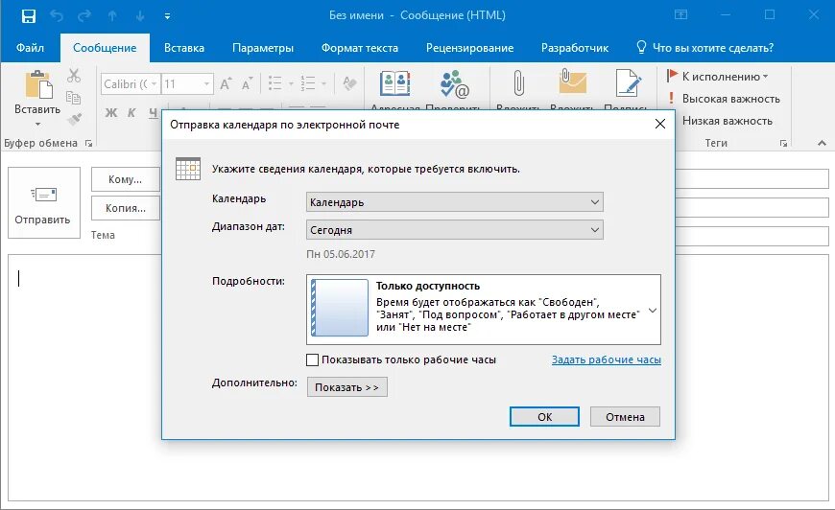Go to next item with the down arrow
Screen dimensions: 835x510
coord(139,16)
